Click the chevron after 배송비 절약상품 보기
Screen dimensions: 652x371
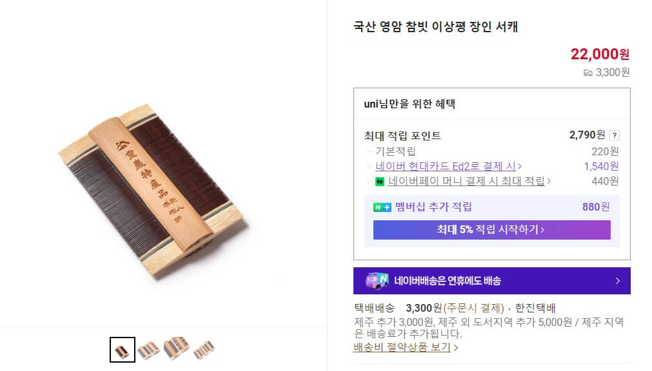456,348
